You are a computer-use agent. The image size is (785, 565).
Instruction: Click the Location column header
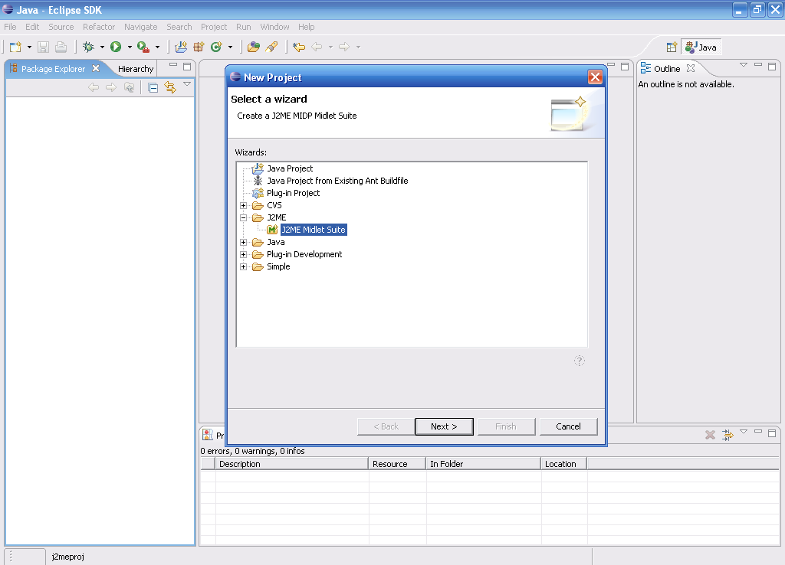pyautogui.click(x=563, y=464)
